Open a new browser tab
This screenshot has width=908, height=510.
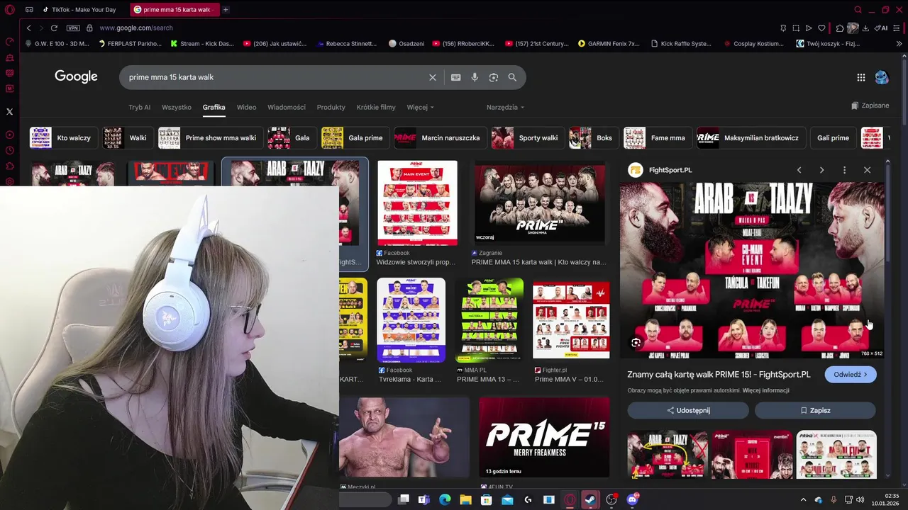(226, 10)
